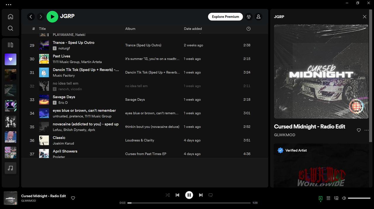The image size is (374, 209).
Task: Open Savage Days album link
Action: pos(135,100)
